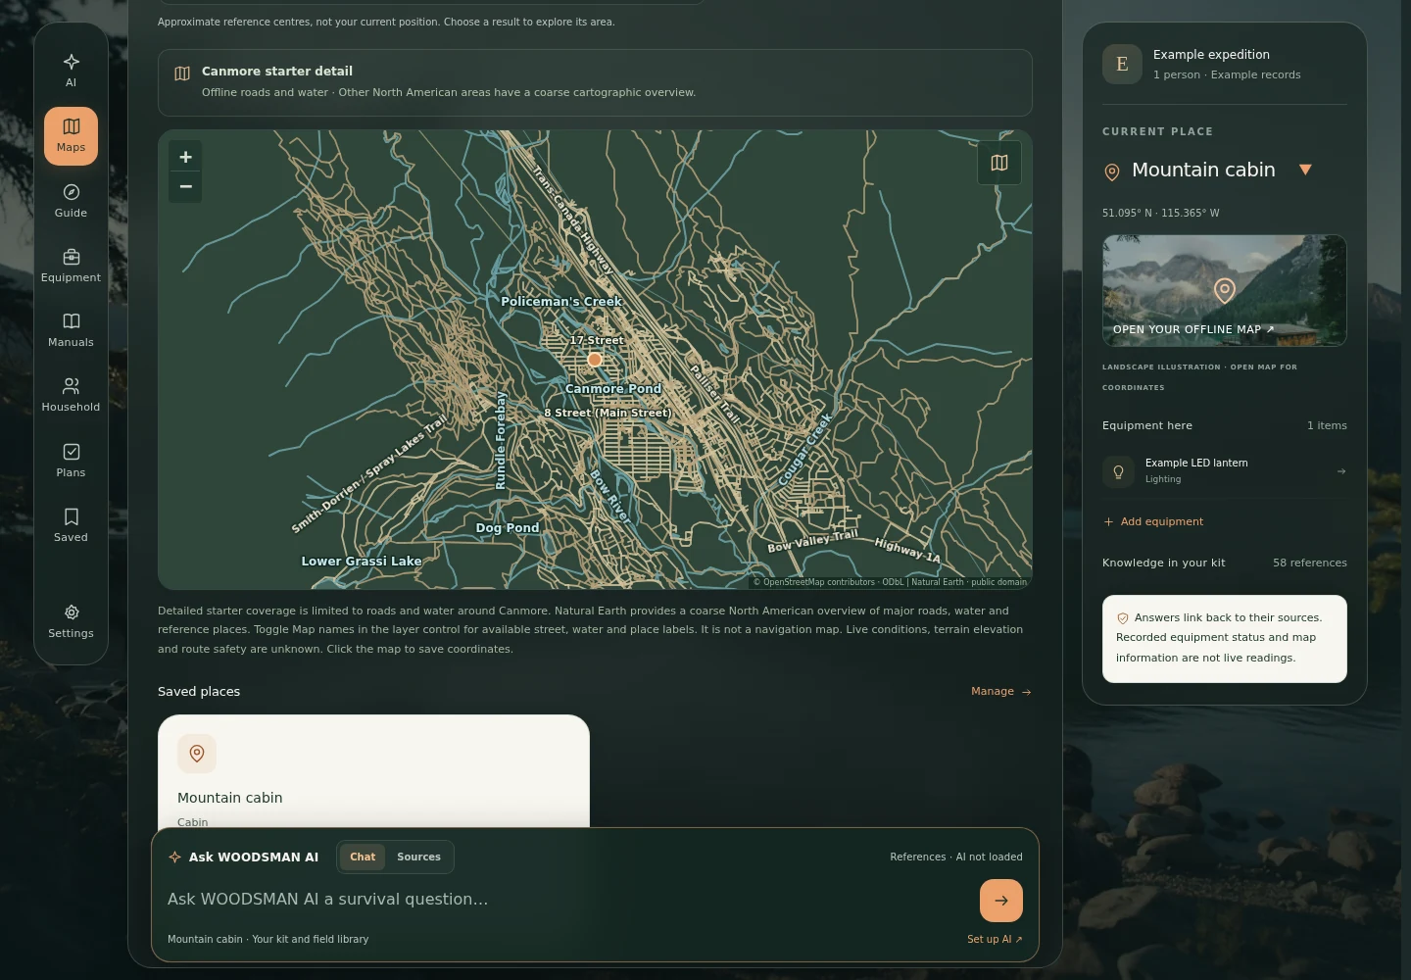Click the 1 items equipment count
Image resolution: width=1411 pixels, height=980 pixels.
pyautogui.click(x=1327, y=425)
